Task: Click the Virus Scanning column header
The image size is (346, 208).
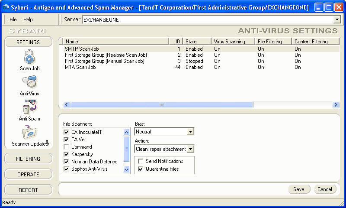Action: click(x=233, y=41)
